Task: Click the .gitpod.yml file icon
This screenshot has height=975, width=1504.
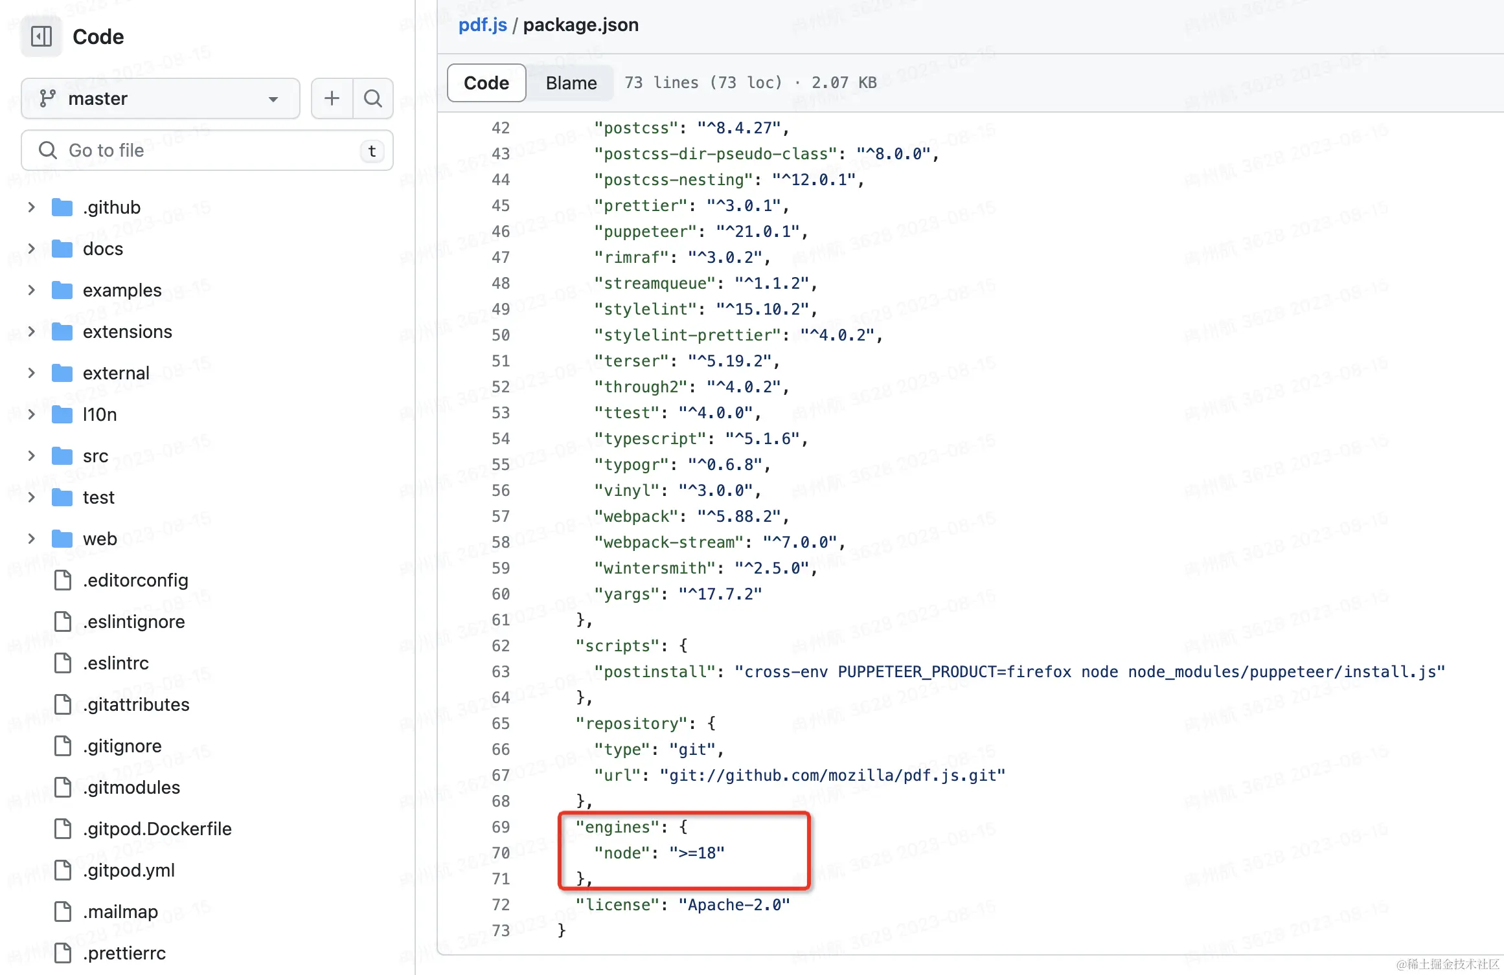Action: (63, 870)
